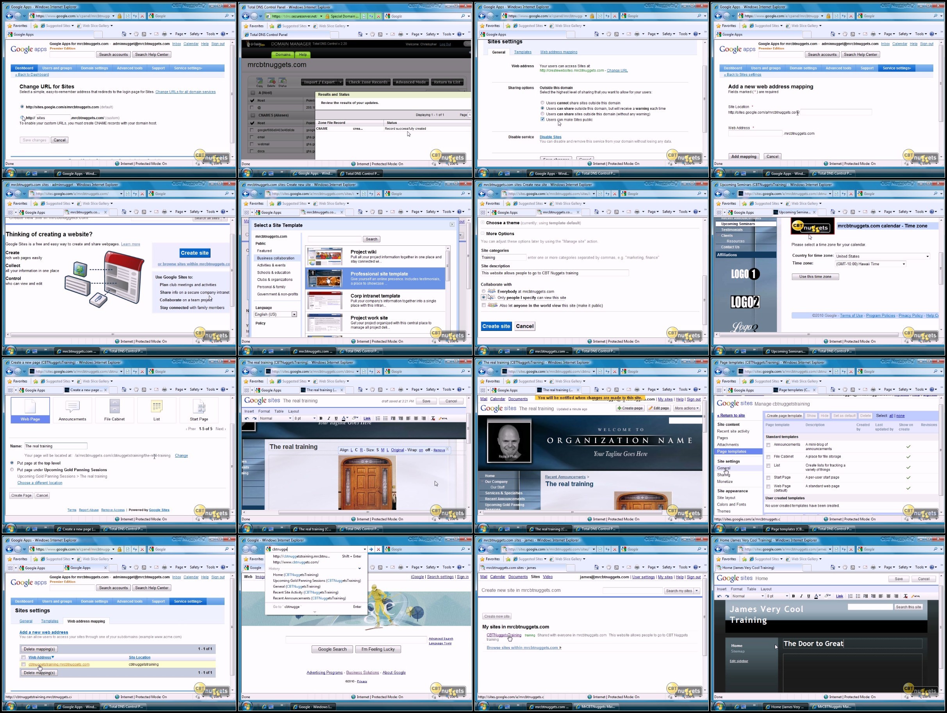The height and width of the screenshot is (713, 947).
Task: Open Domains tab in Total DNS Control Panel
Action: [x=283, y=54]
